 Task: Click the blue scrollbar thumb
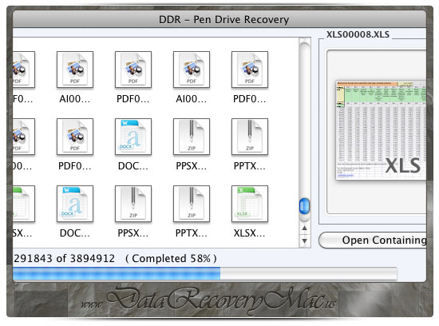coord(304,206)
